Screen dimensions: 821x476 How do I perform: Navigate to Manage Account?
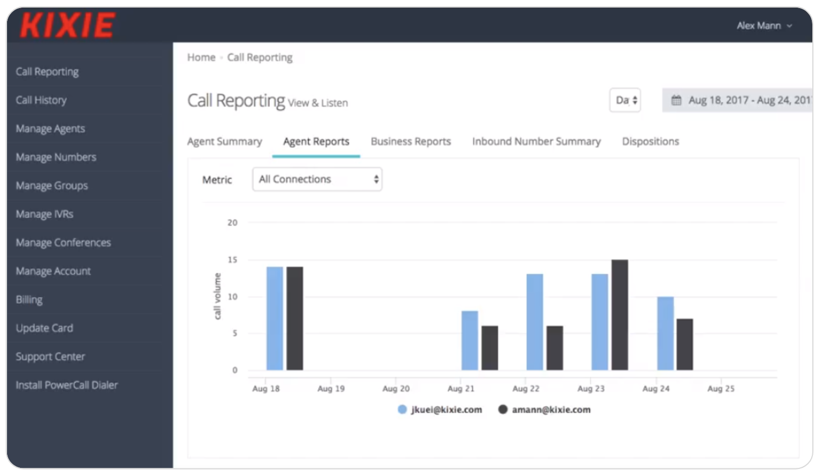tap(53, 271)
